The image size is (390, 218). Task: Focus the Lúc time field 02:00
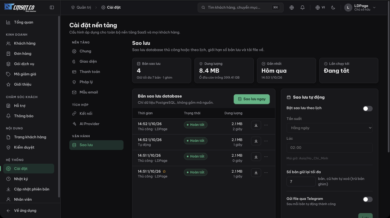(x=330, y=148)
